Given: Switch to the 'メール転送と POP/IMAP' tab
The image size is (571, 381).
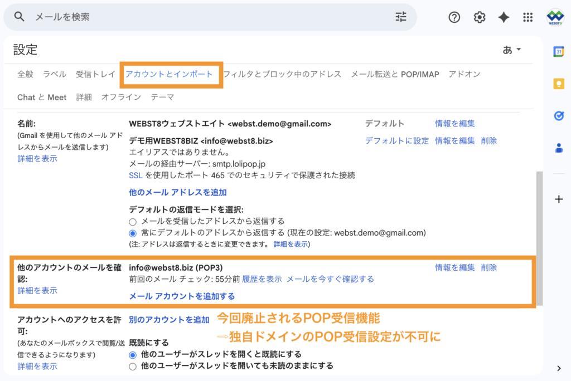Looking at the screenshot, I should [395, 74].
